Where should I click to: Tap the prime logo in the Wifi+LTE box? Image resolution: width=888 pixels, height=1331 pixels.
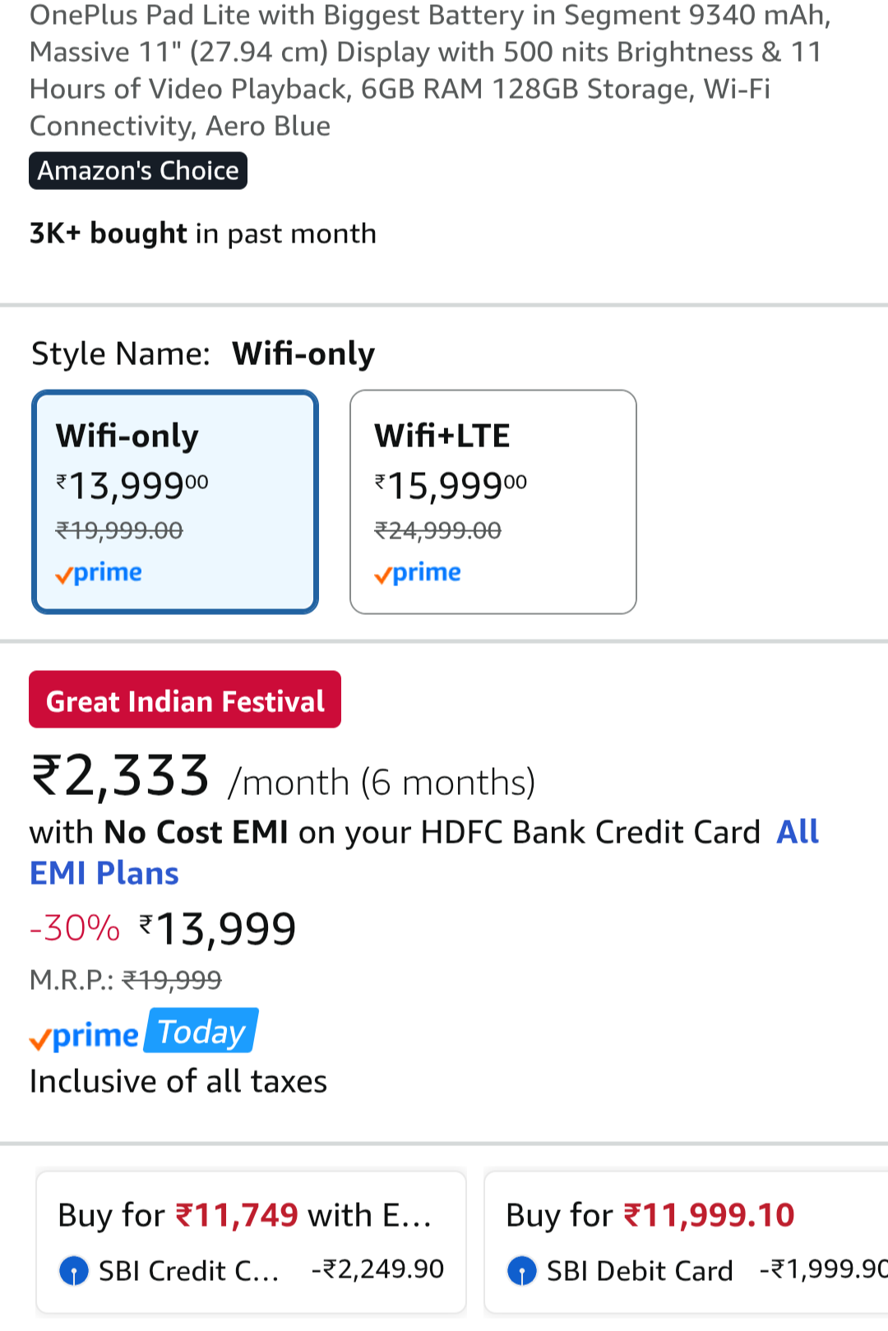pyautogui.click(x=418, y=572)
